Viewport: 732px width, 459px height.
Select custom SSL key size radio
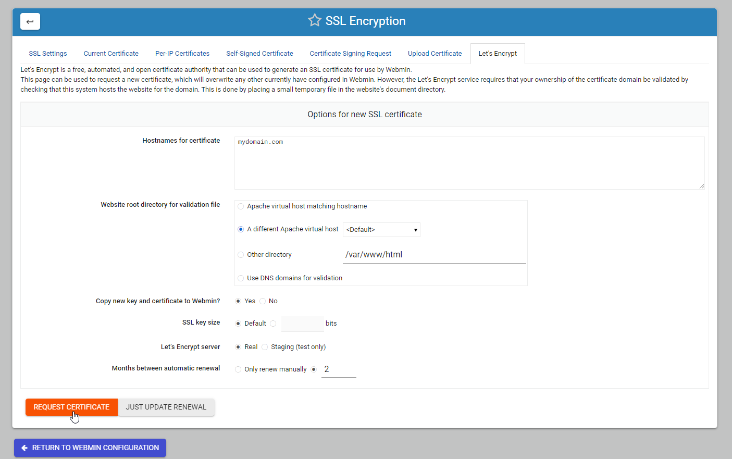[273, 324]
